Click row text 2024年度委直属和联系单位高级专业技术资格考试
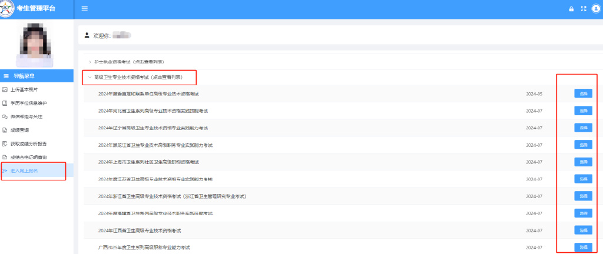Image resolution: width=603 pixels, height=254 pixels. coord(148,93)
